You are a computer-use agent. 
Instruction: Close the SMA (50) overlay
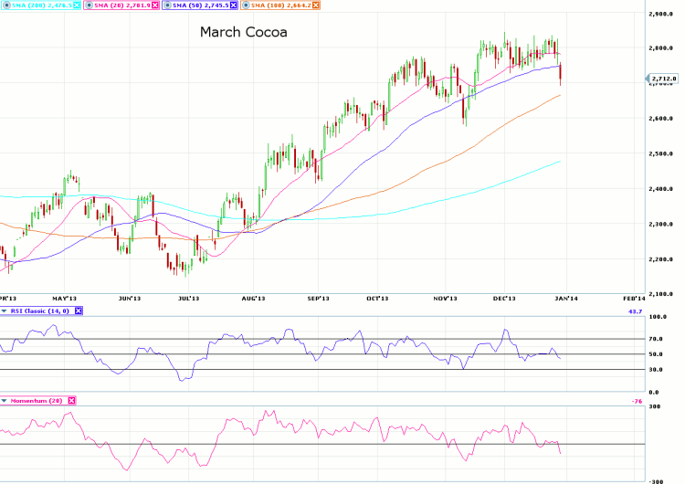point(234,5)
